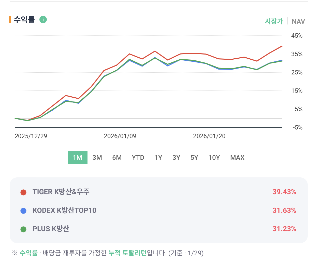Viewport: 321px width, 262px height.
Task: Select the 5Y period tab
Action: coord(194,158)
